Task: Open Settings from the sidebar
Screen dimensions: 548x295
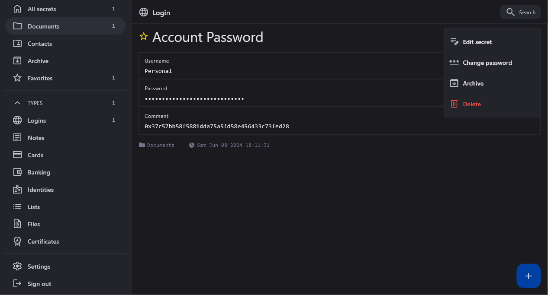Action: pos(39,266)
